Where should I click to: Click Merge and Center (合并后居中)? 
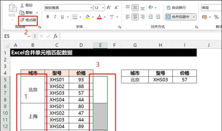(178, 17)
